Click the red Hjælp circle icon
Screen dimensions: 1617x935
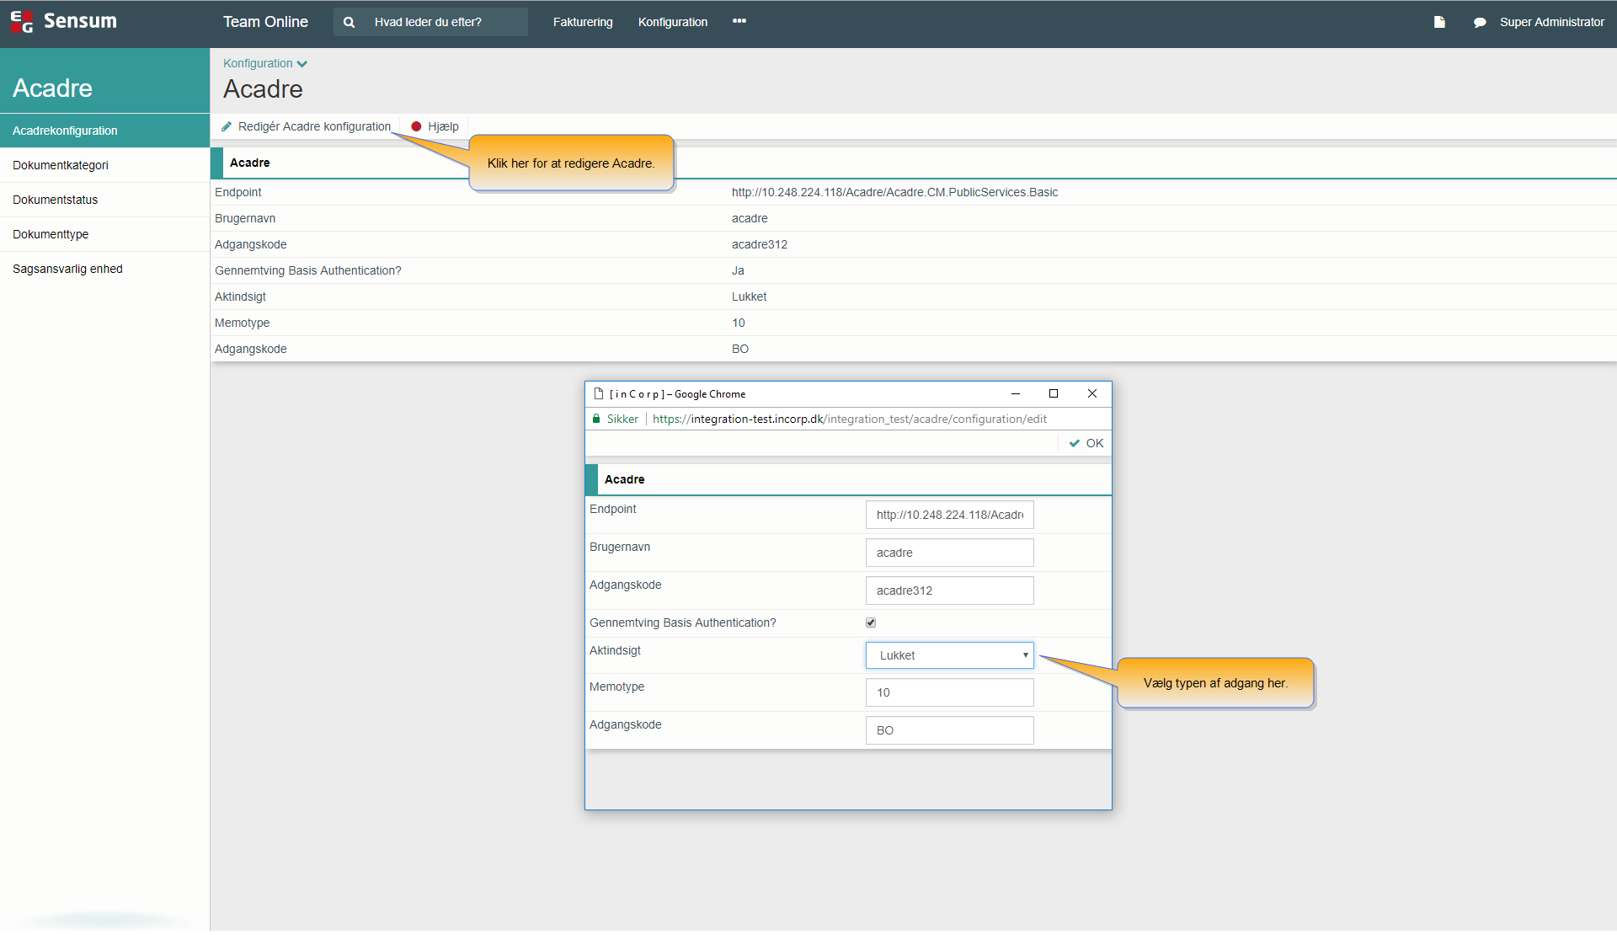click(x=416, y=126)
